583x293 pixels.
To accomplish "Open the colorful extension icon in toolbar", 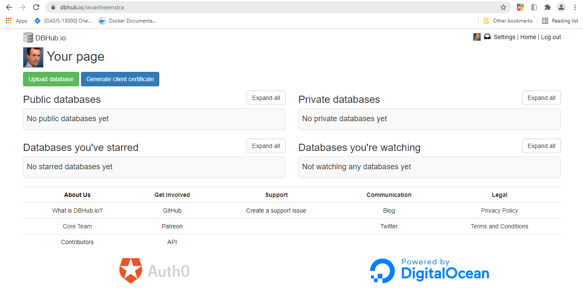I will tap(520, 7).
